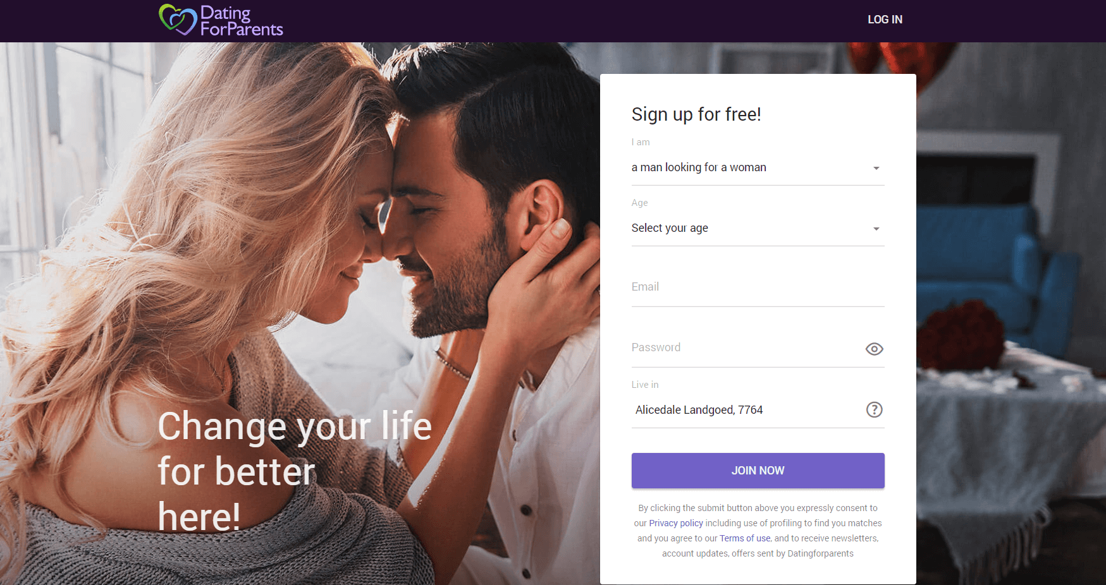Viewport: 1106px width, 585px height.
Task: Click the Dating ForParents heart logo
Action: pyautogui.click(x=178, y=20)
